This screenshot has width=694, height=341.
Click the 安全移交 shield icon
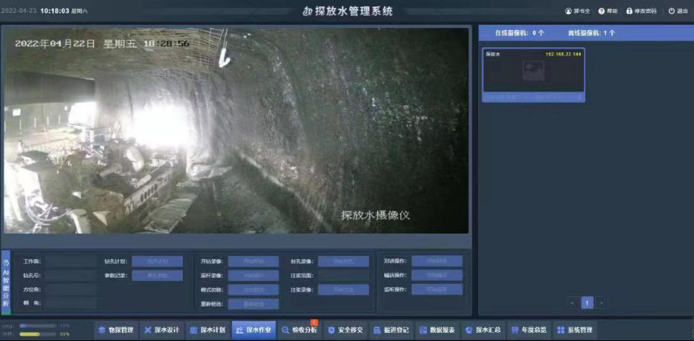332,331
